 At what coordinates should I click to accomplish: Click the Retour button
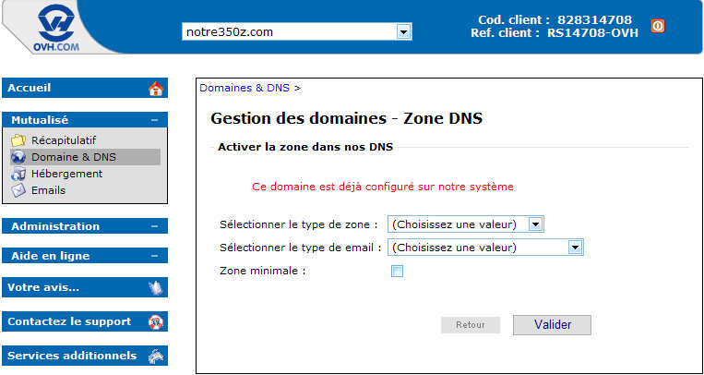point(471,325)
